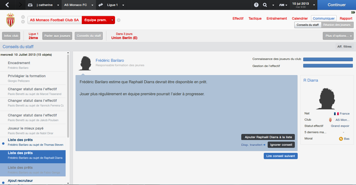Click Ajouter Raphaël Diarra à la liste
The image size is (356, 185).
[x=268, y=137]
